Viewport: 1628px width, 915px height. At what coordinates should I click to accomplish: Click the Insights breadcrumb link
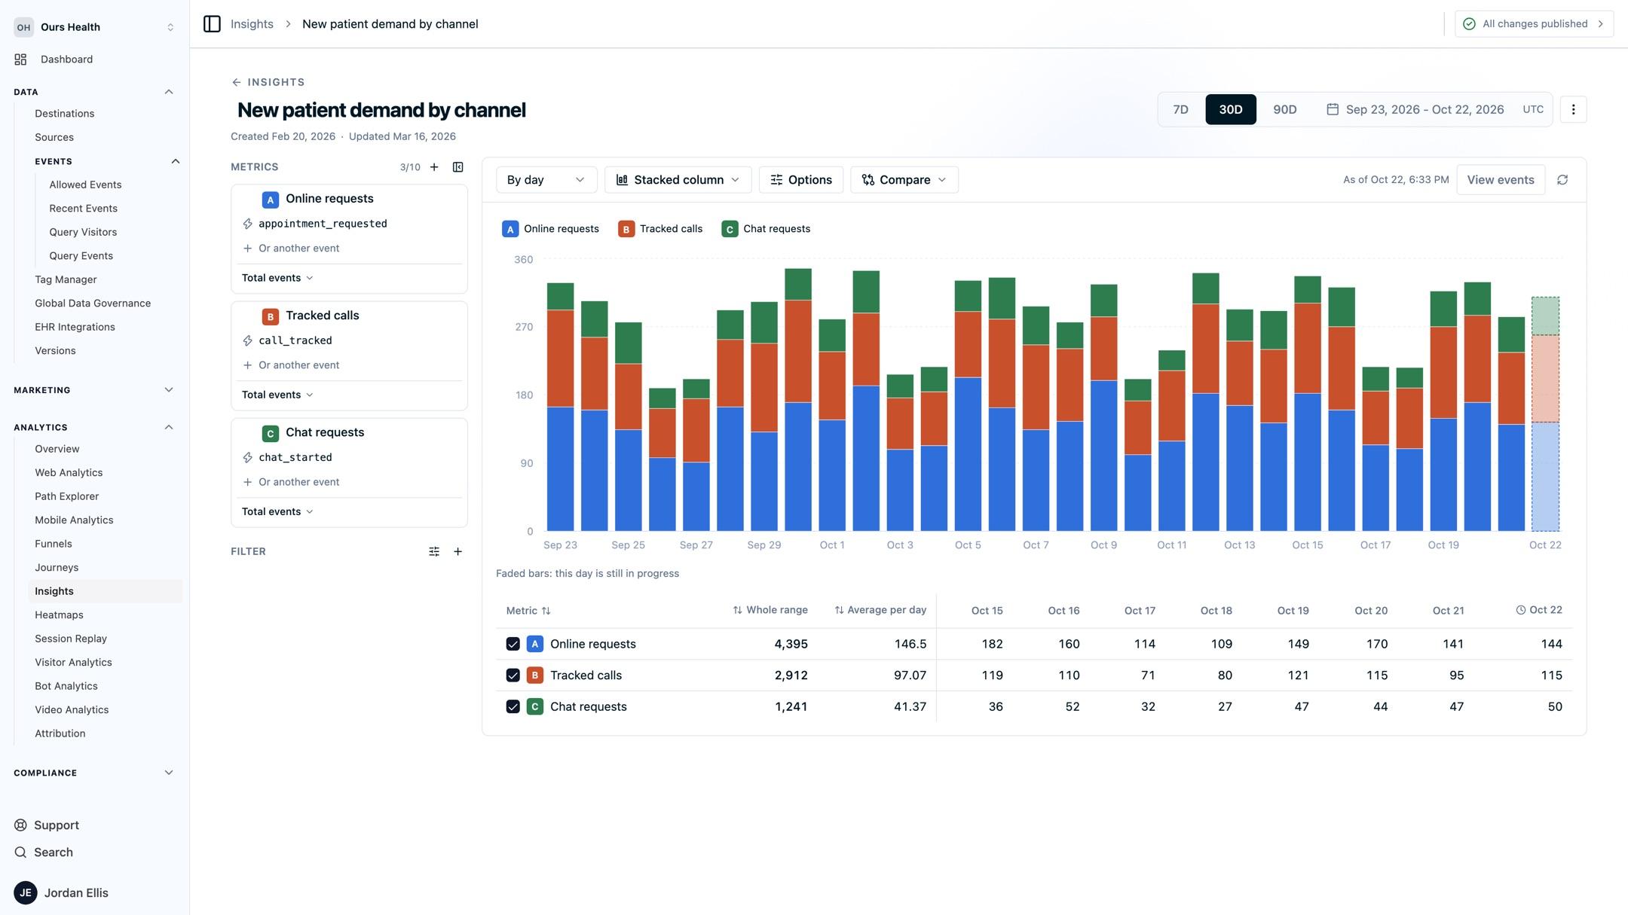[252, 24]
